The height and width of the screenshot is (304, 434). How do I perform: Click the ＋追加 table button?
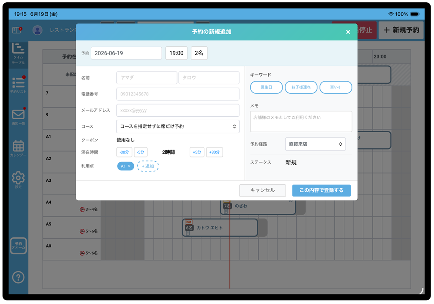148,166
